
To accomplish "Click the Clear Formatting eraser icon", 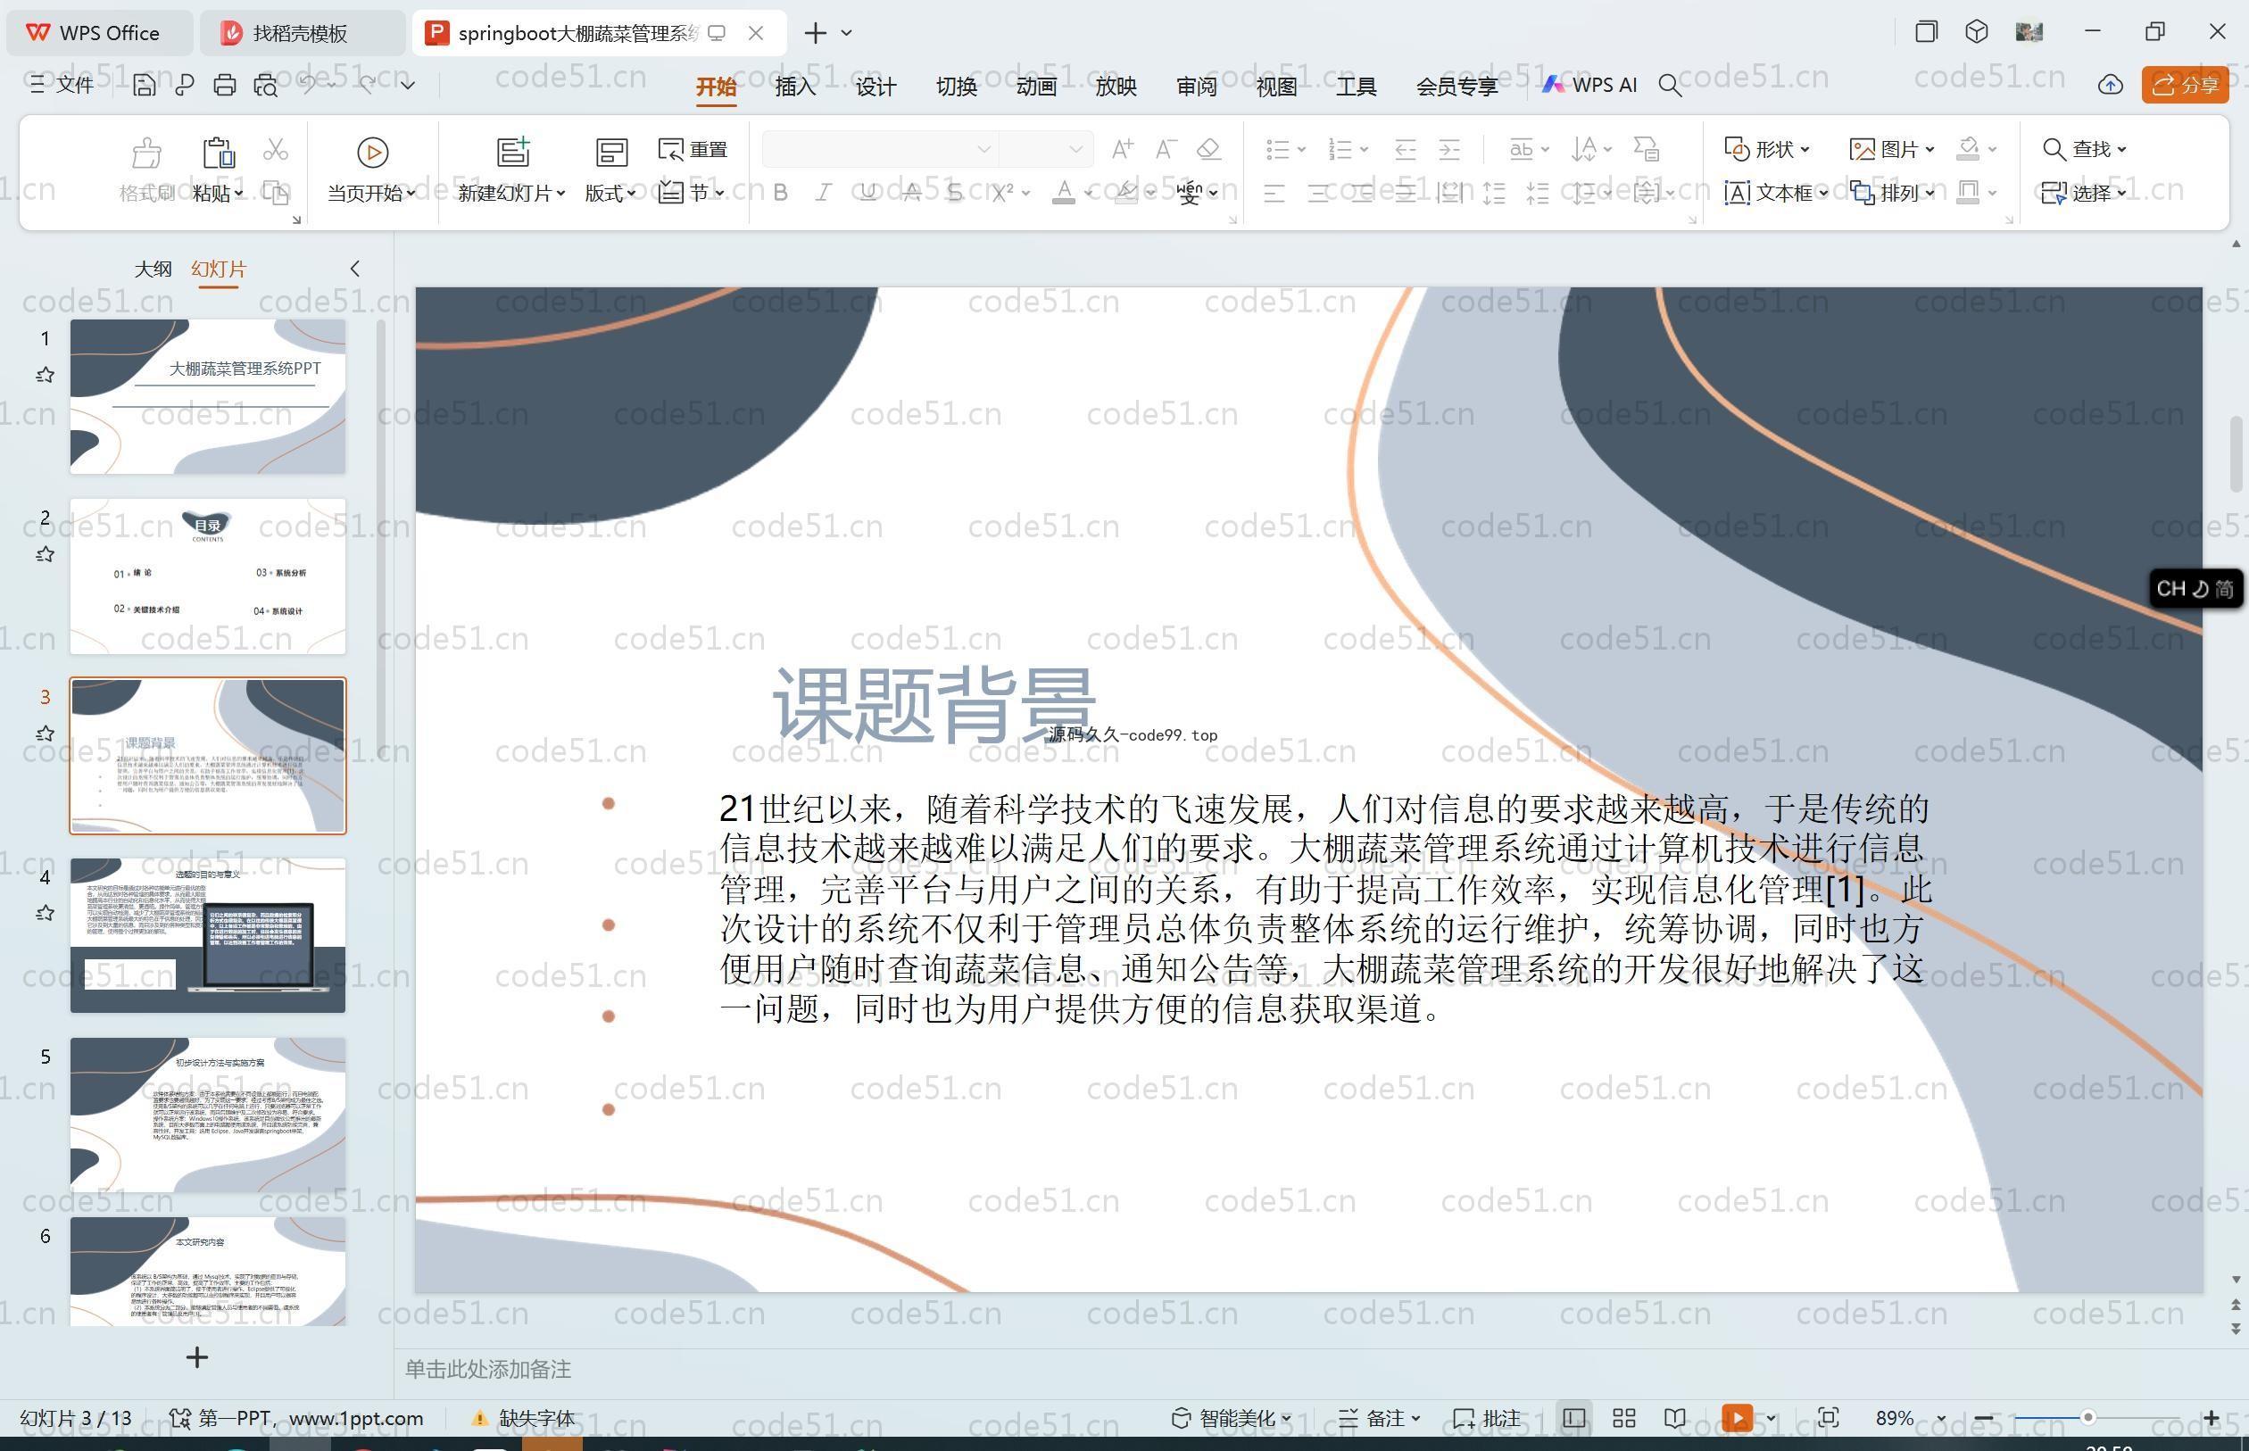I will [x=1208, y=149].
